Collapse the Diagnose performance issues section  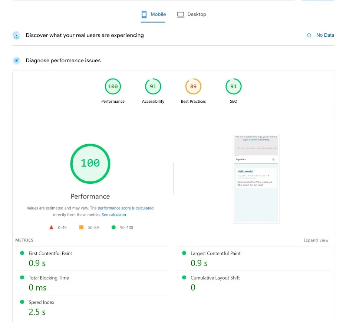[x=63, y=60]
